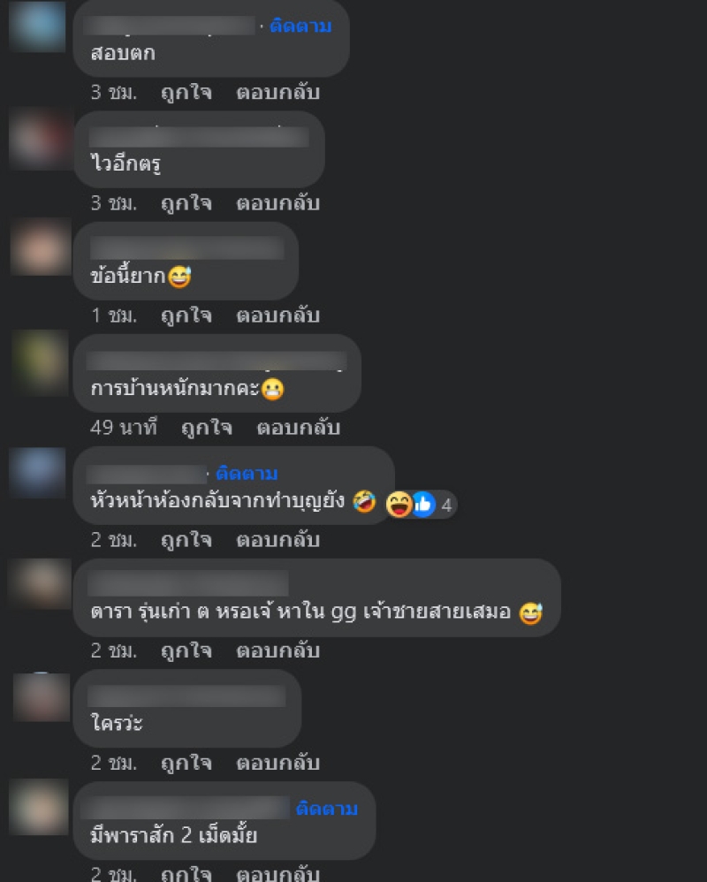Image resolution: width=707 pixels, height=882 pixels.
Task: Like the 'ดารา รุ่นเก่า' comment
Action: coord(186,650)
